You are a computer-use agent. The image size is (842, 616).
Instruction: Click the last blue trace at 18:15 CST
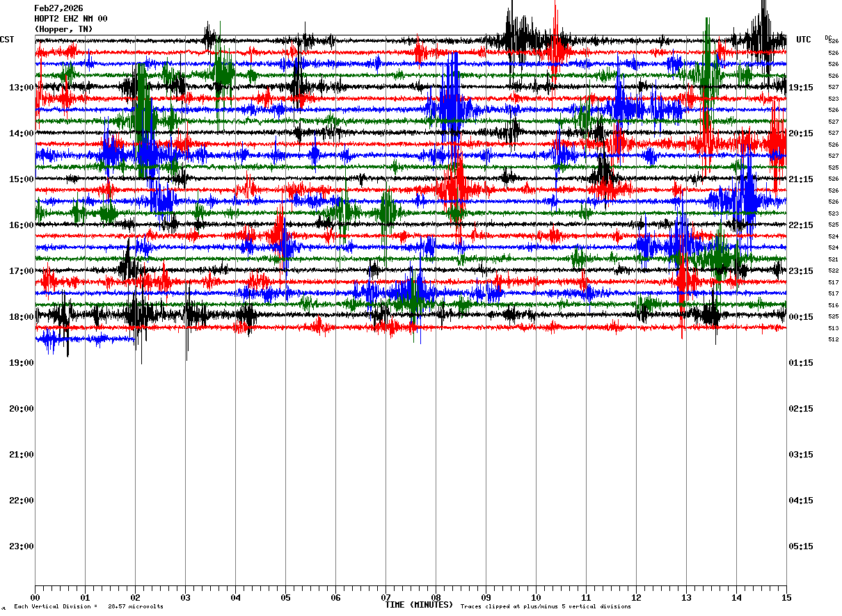87,339
